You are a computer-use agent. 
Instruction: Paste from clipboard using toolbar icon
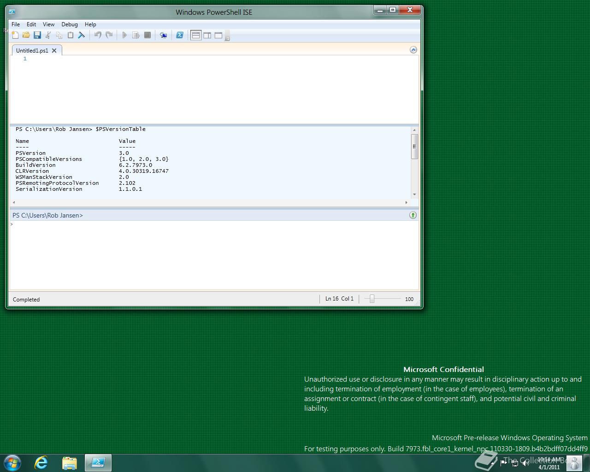tap(71, 35)
